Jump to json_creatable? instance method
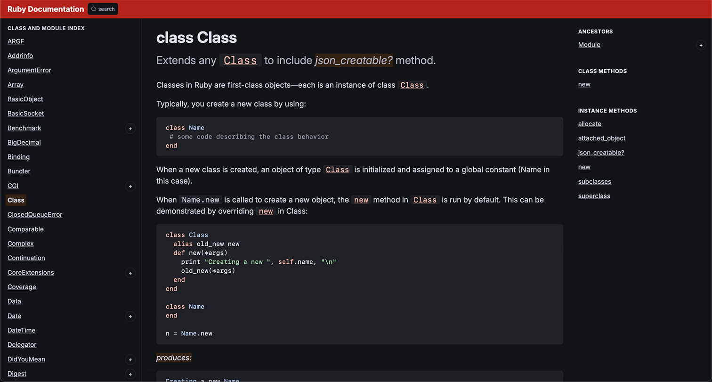 click(601, 153)
